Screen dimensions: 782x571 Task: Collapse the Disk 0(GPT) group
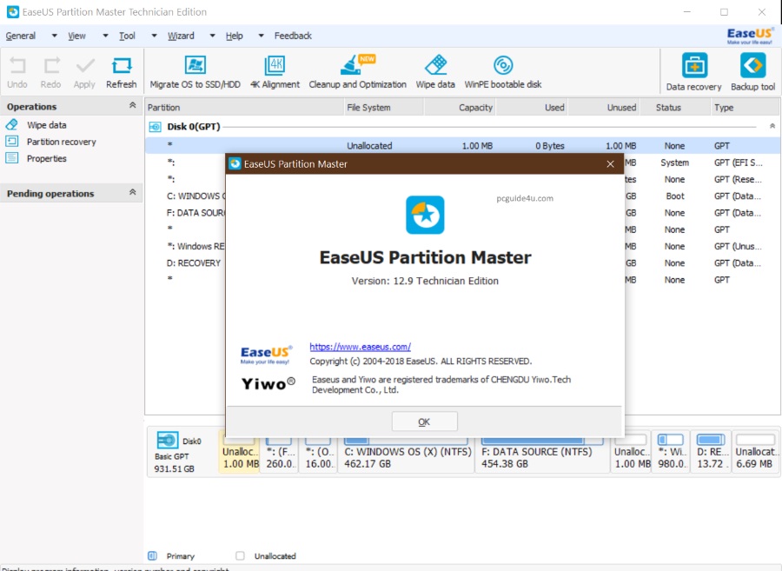772,126
